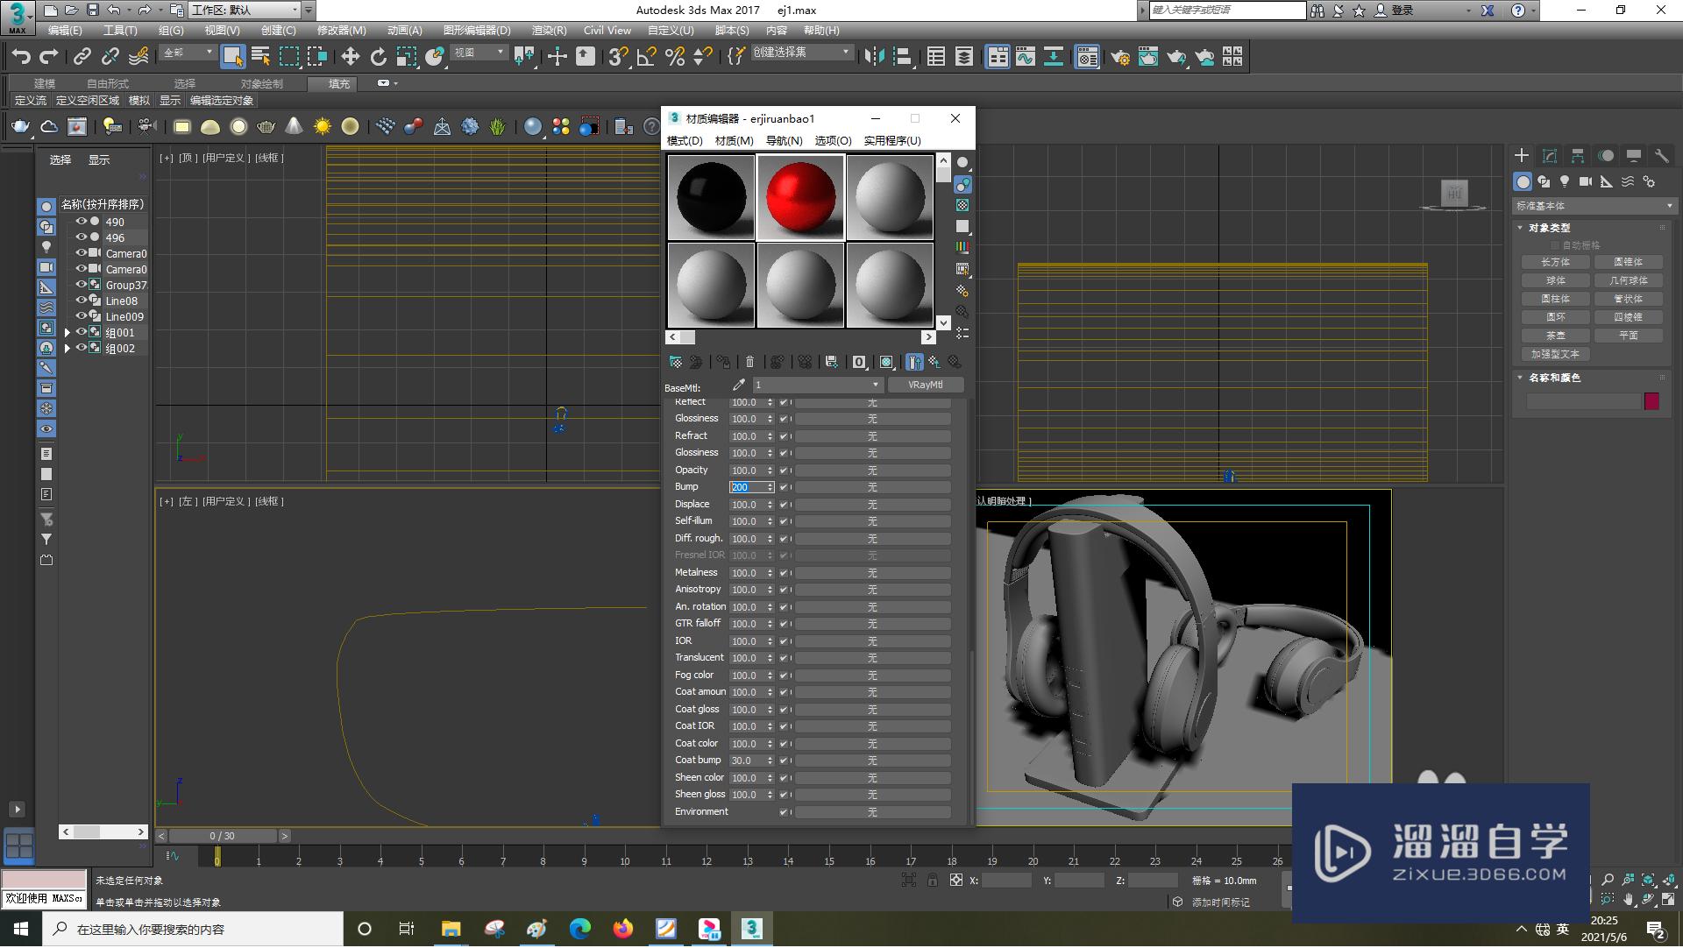Choose Select and Rotate tool
Viewport: 1683px width, 948px height.
[x=378, y=57]
